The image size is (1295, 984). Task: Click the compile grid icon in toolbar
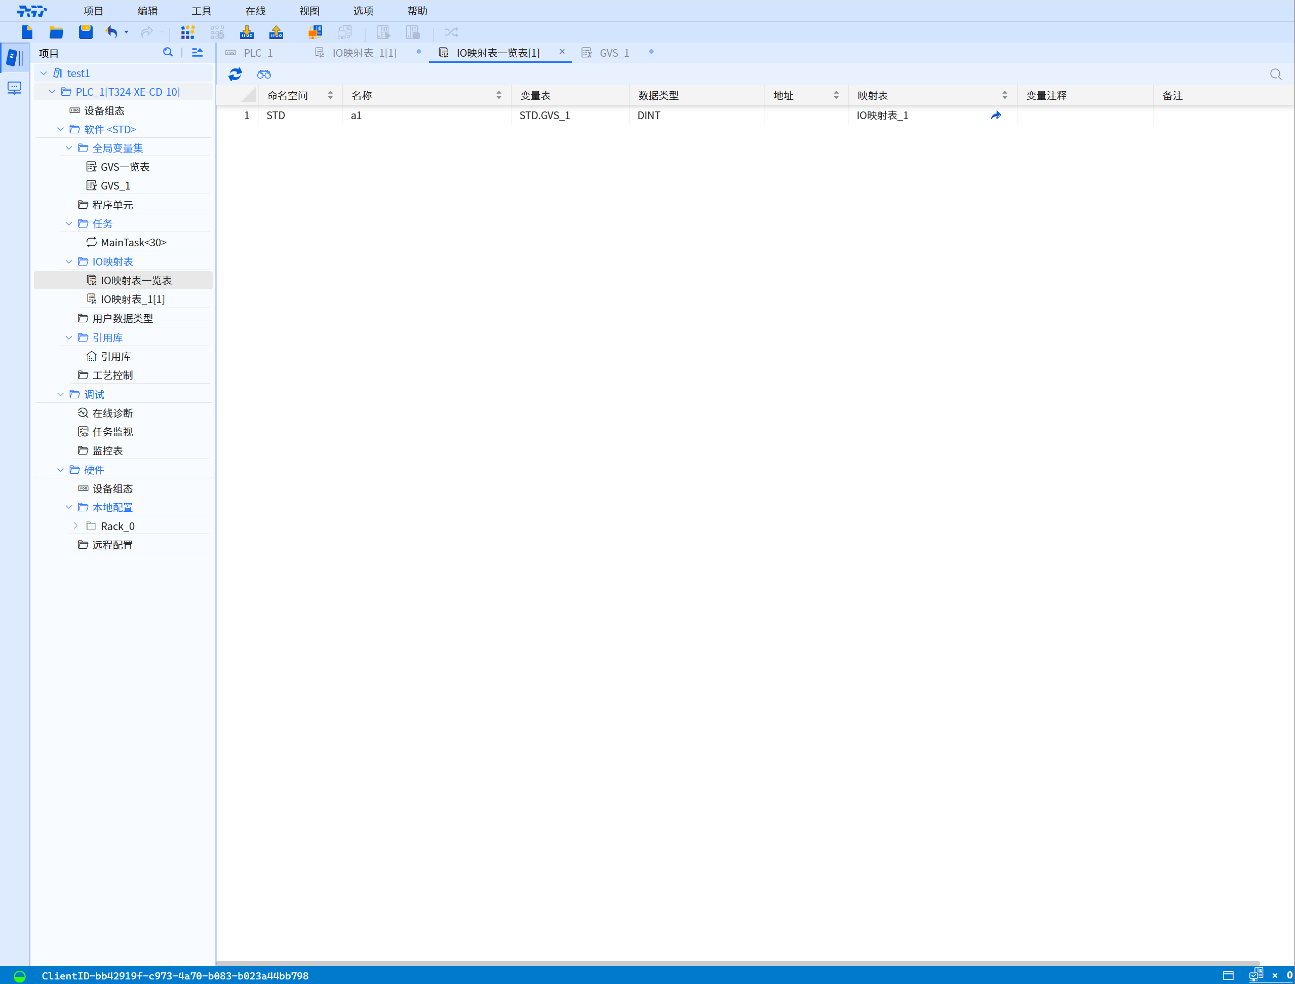point(187,32)
